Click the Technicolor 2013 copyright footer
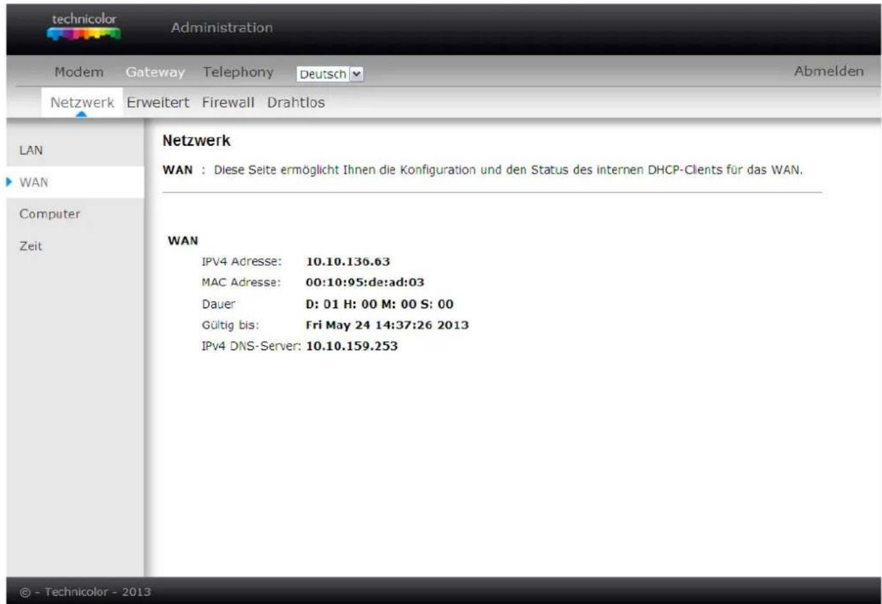 tap(85, 592)
